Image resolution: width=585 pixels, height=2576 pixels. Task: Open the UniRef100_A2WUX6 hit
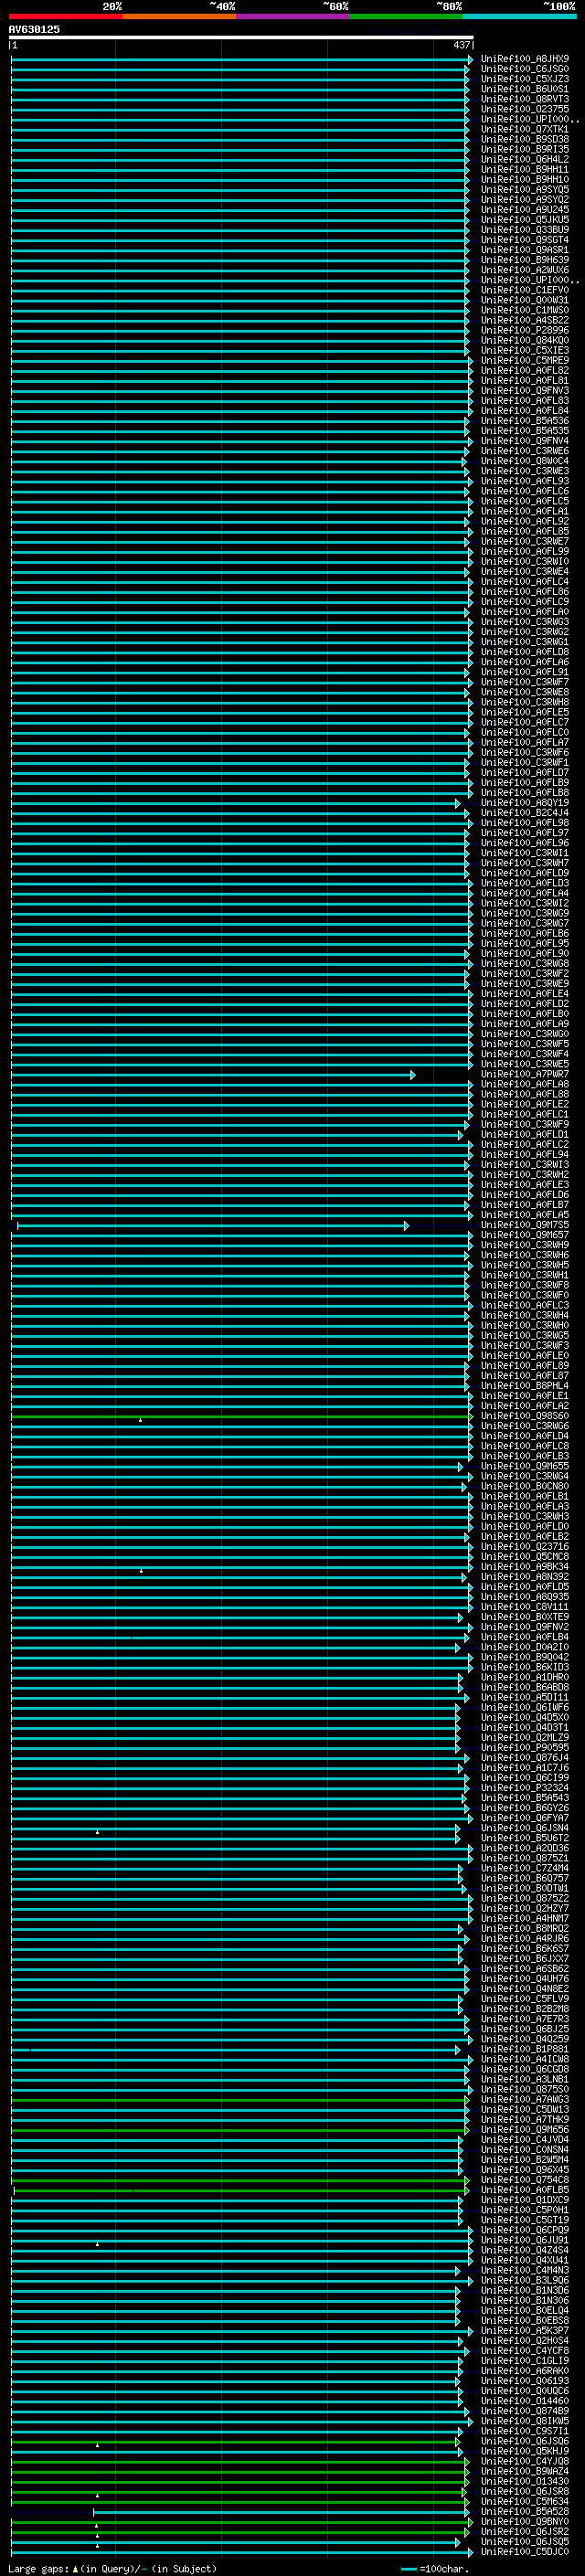coord(525,270)
